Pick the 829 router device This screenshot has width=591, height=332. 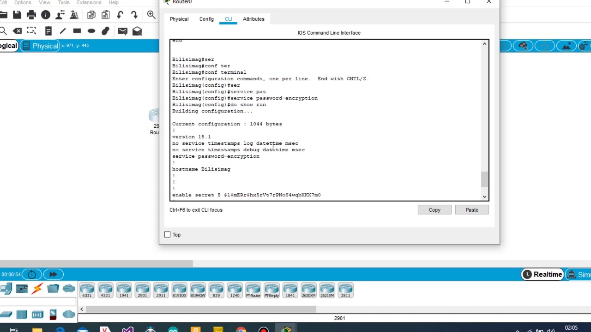(x=216, y=290)
